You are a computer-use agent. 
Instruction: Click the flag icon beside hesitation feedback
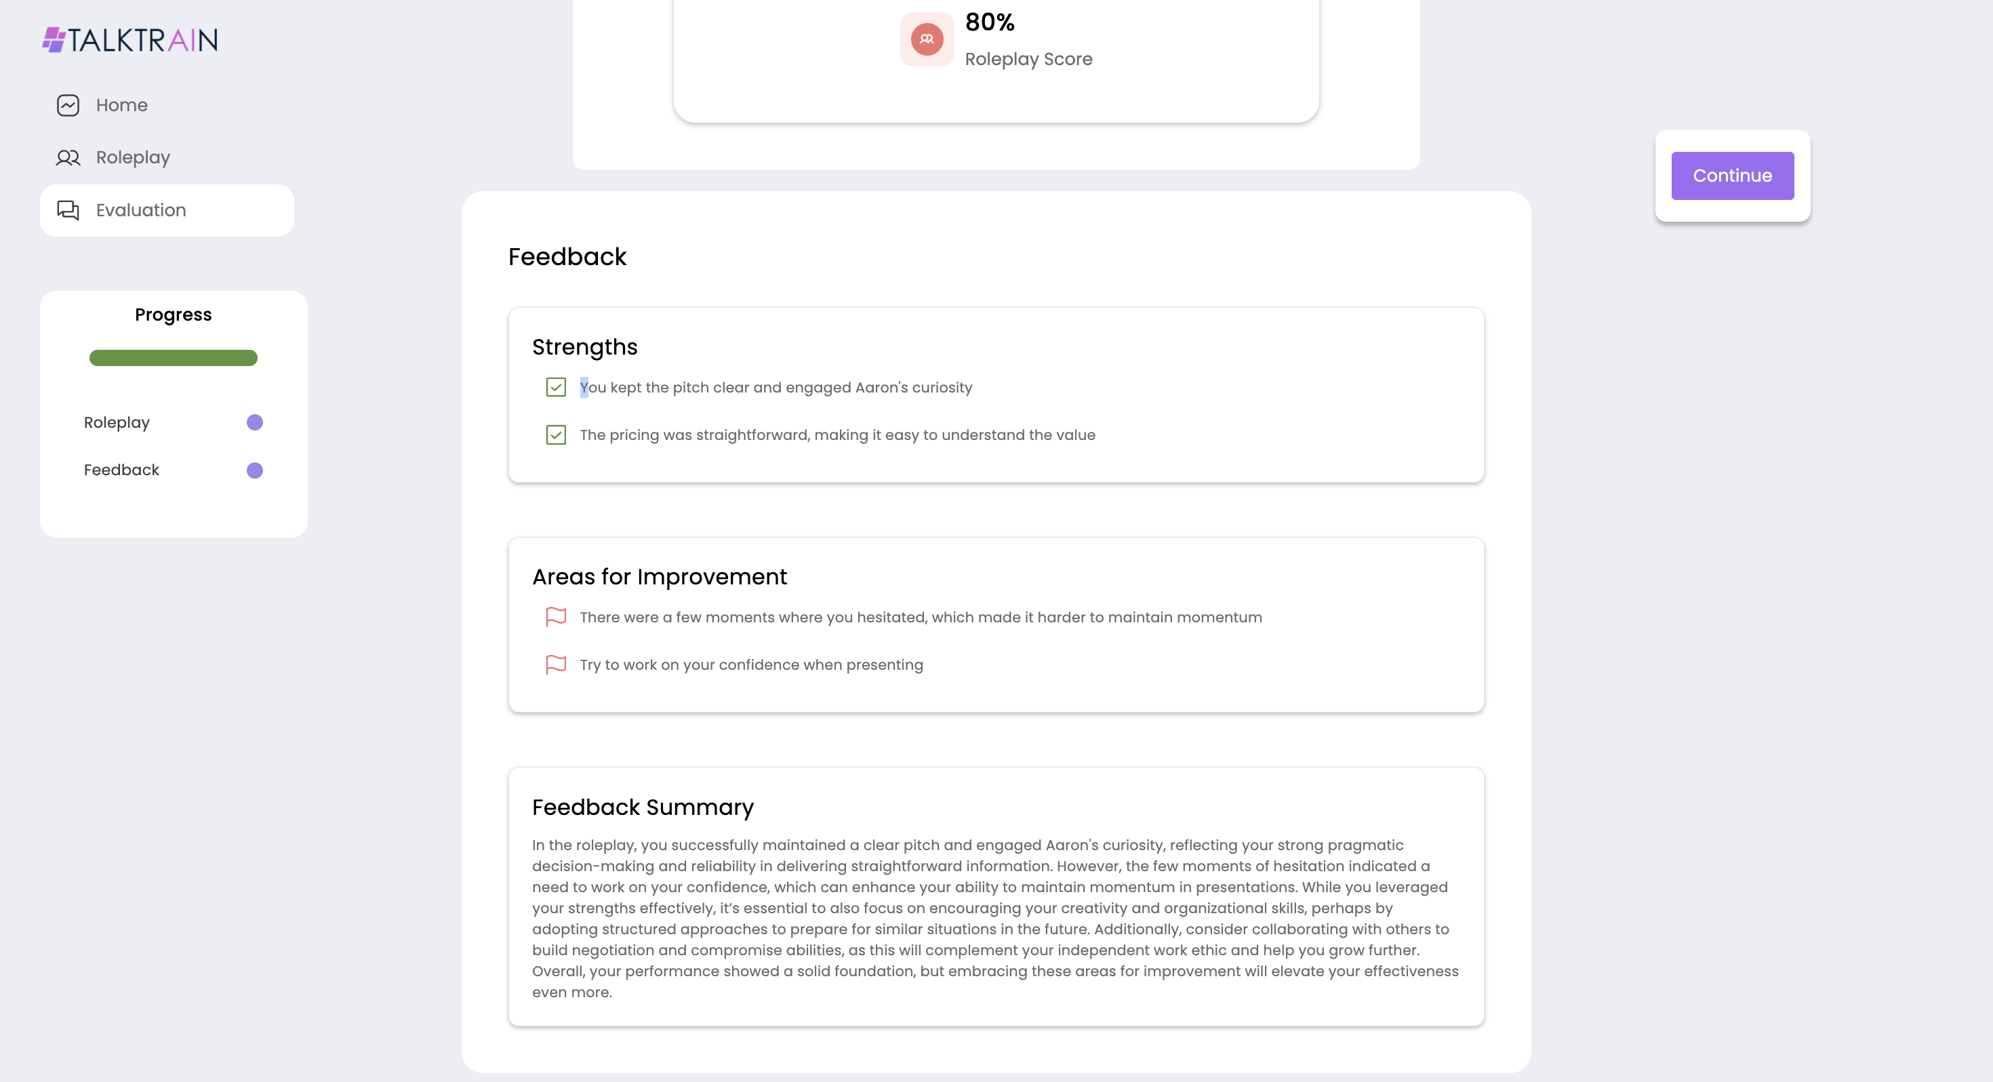pos(557,617)
